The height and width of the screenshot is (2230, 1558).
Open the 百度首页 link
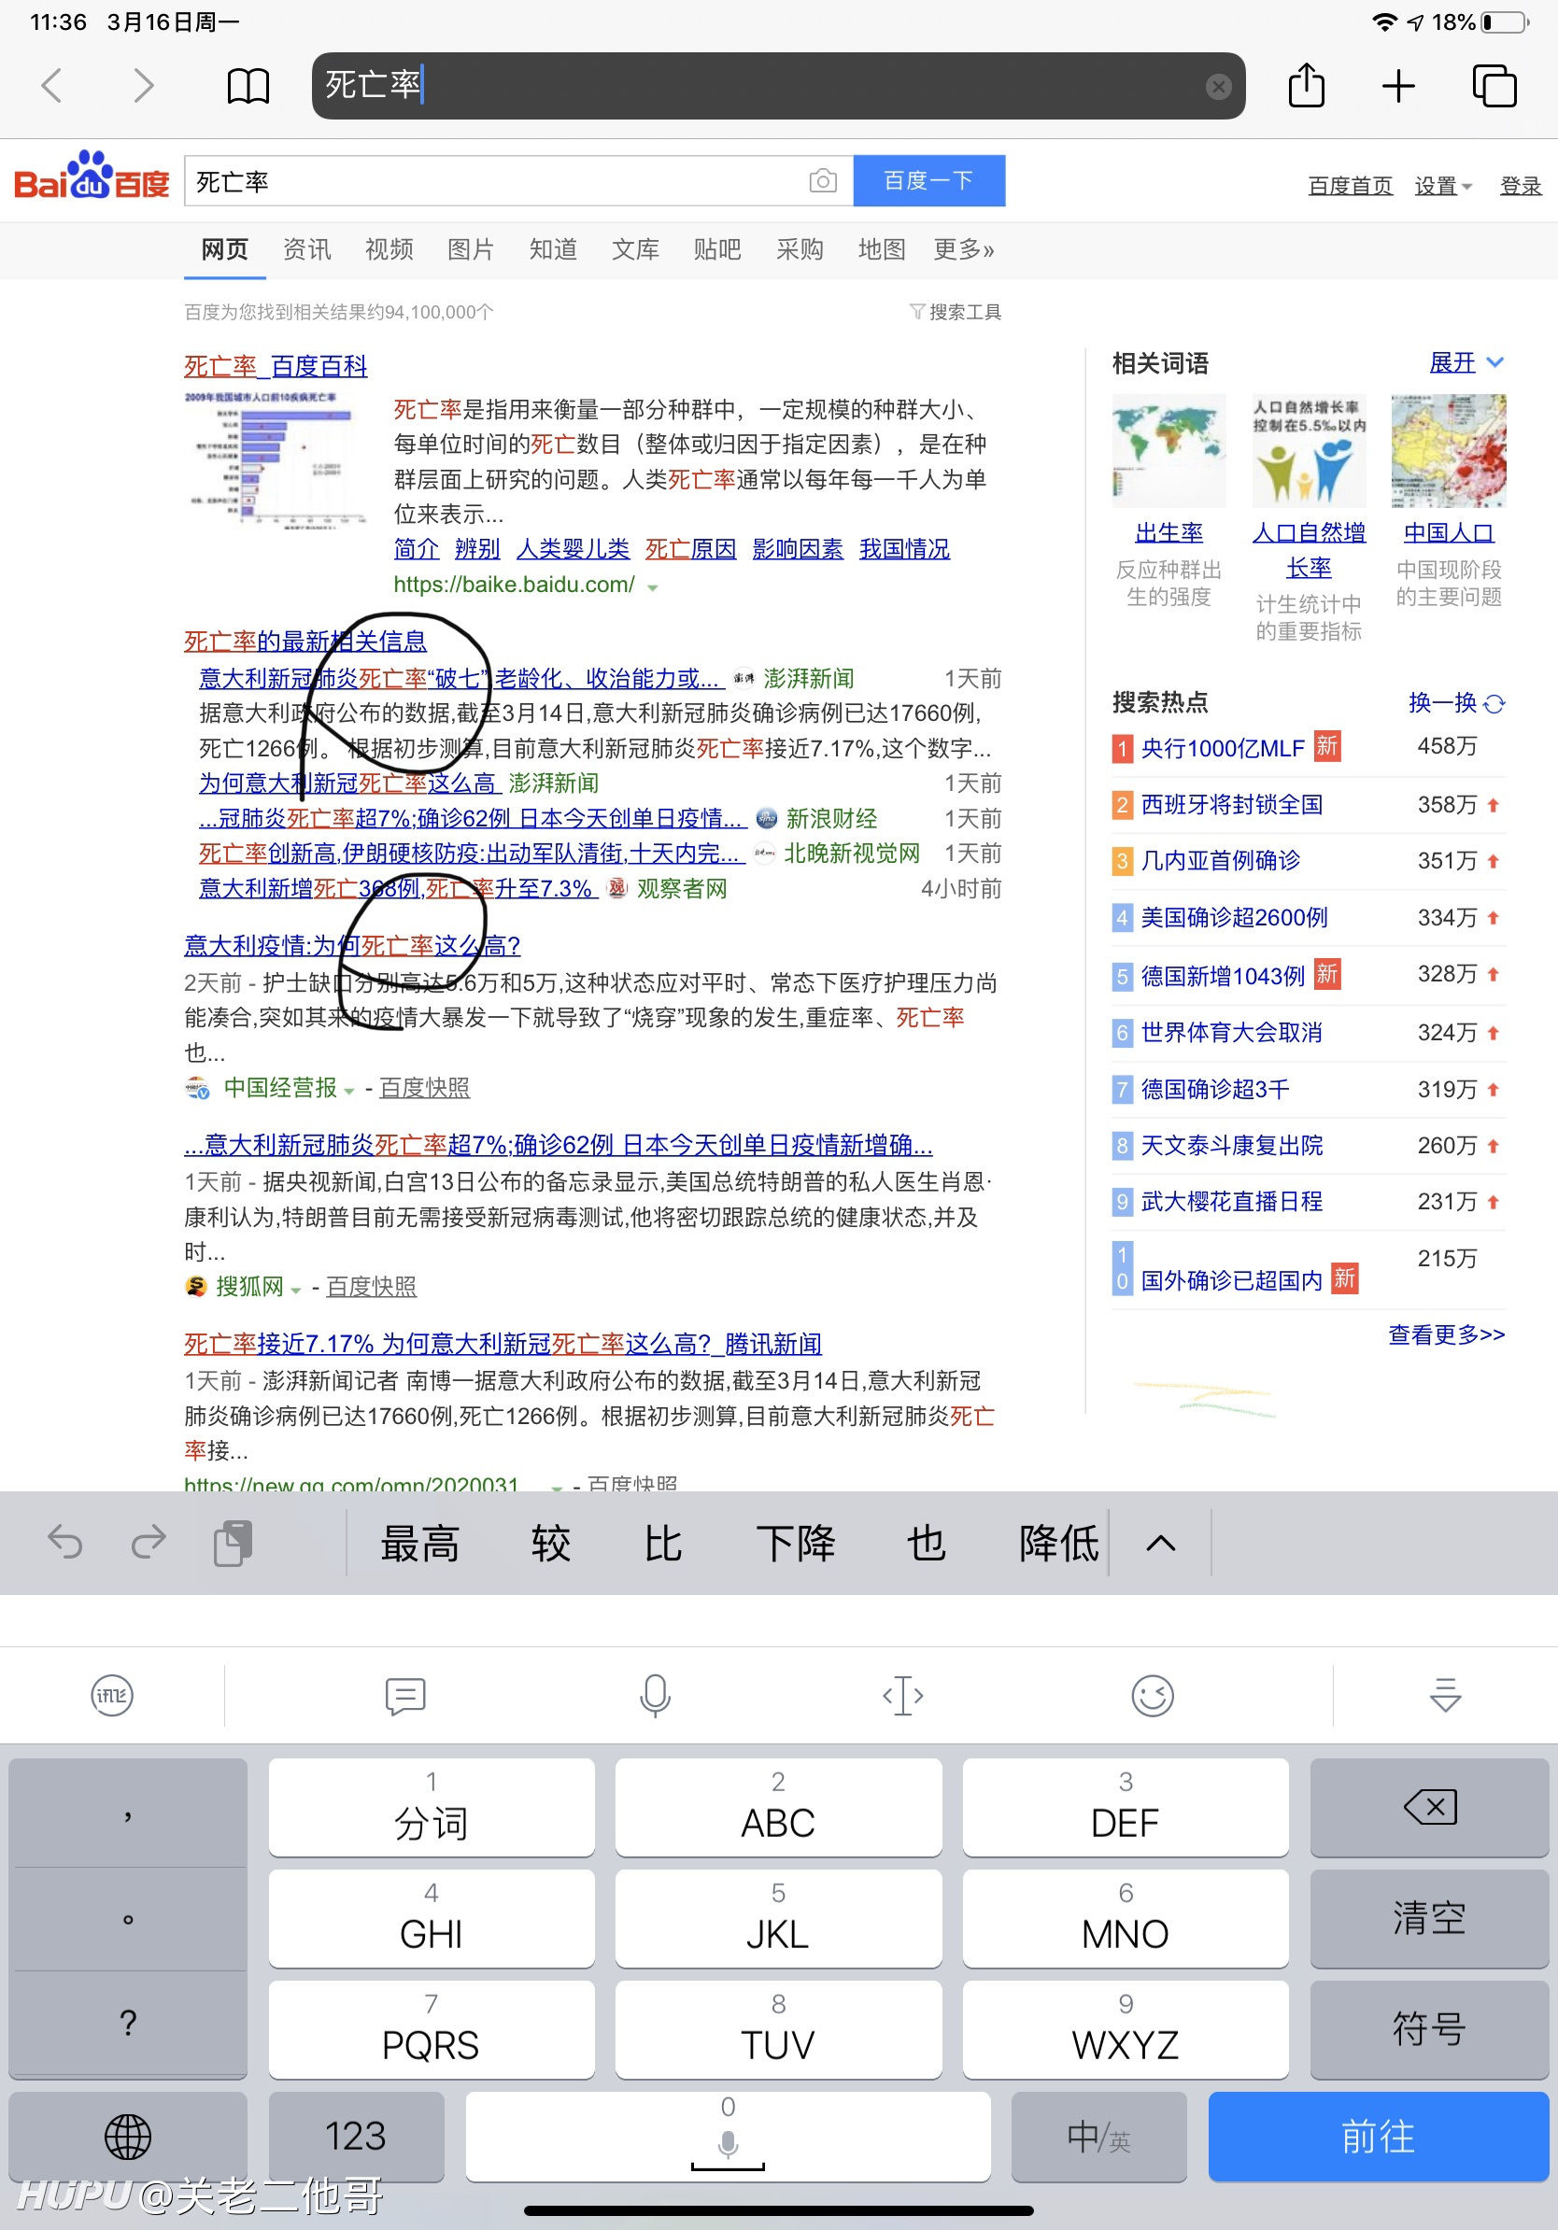point(1350,186)
